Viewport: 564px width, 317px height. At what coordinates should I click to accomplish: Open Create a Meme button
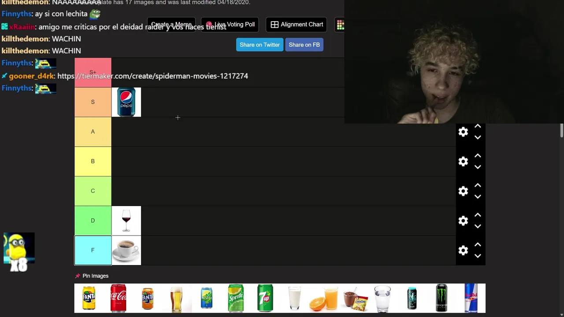click(x=171, y=25)
